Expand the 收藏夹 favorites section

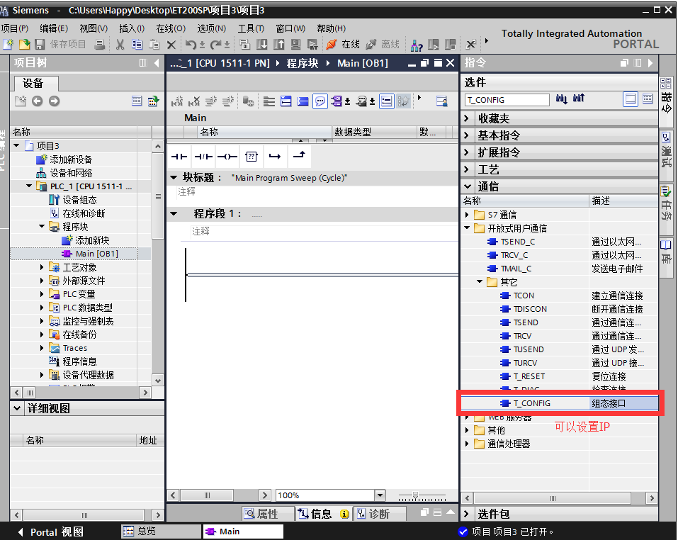467,118
